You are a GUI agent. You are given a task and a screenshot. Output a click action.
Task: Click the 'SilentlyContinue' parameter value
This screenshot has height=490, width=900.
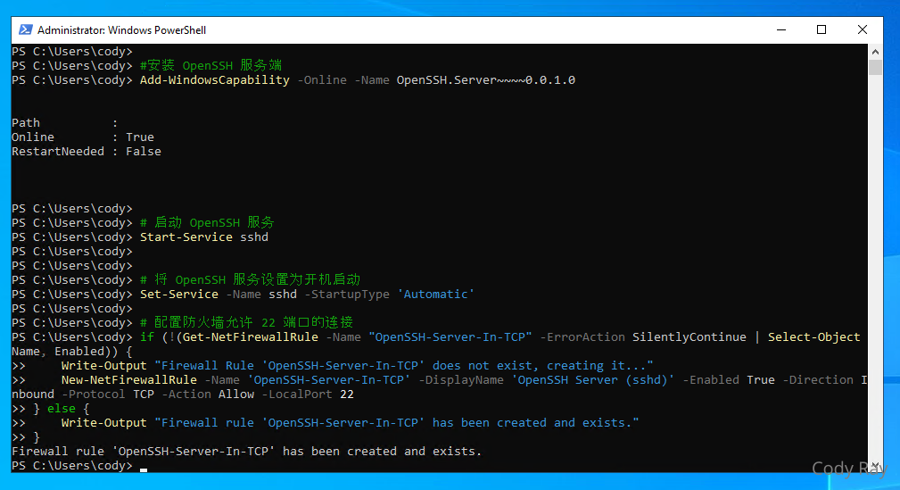[689, 337]
